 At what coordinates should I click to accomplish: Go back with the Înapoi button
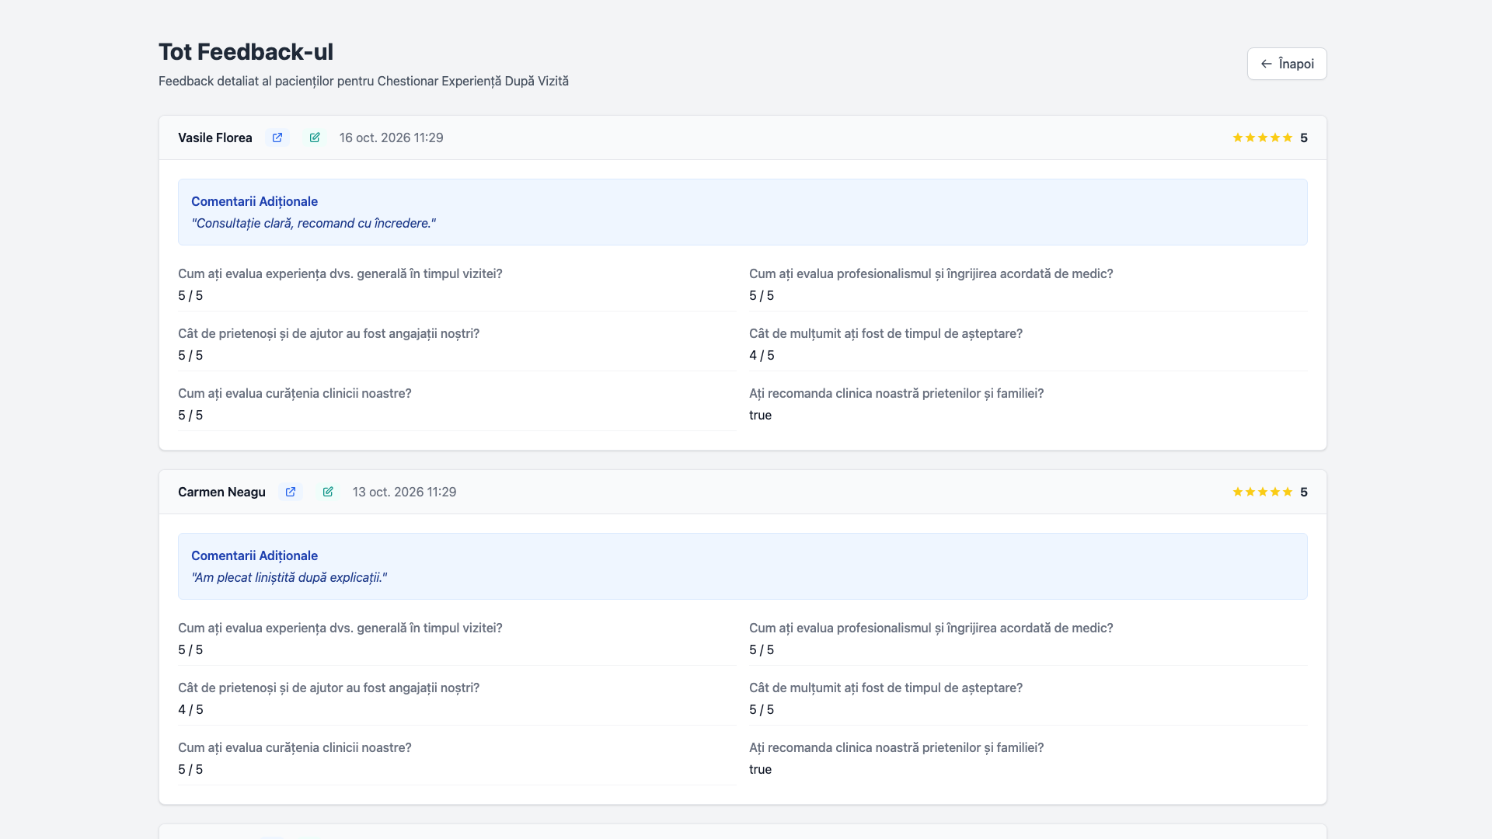pos(1287,64)
